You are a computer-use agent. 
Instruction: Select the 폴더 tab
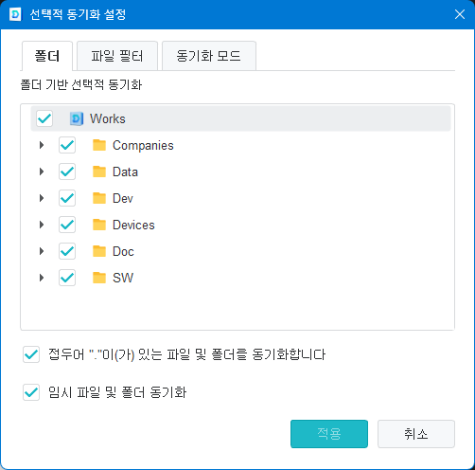point(47,56)
